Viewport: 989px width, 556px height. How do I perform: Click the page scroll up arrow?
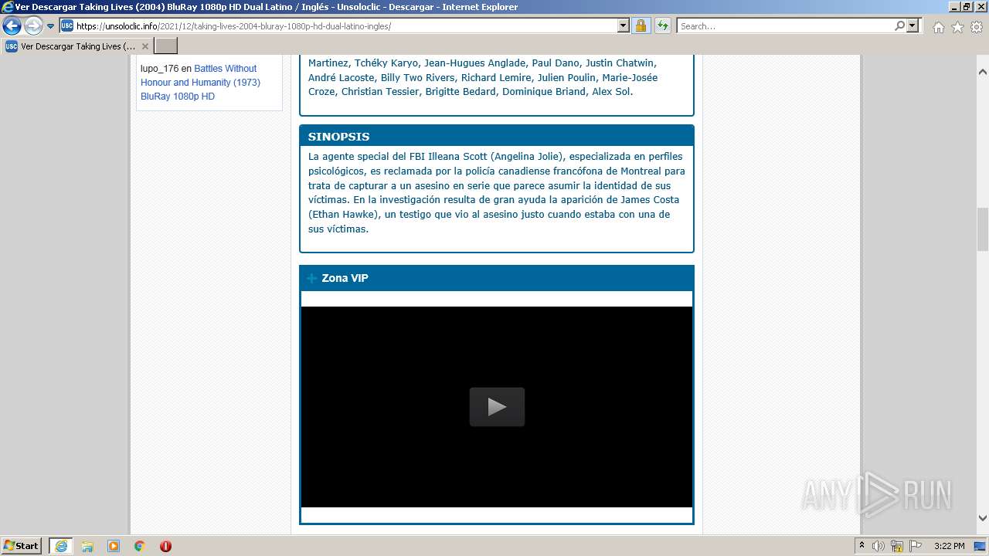983,71
